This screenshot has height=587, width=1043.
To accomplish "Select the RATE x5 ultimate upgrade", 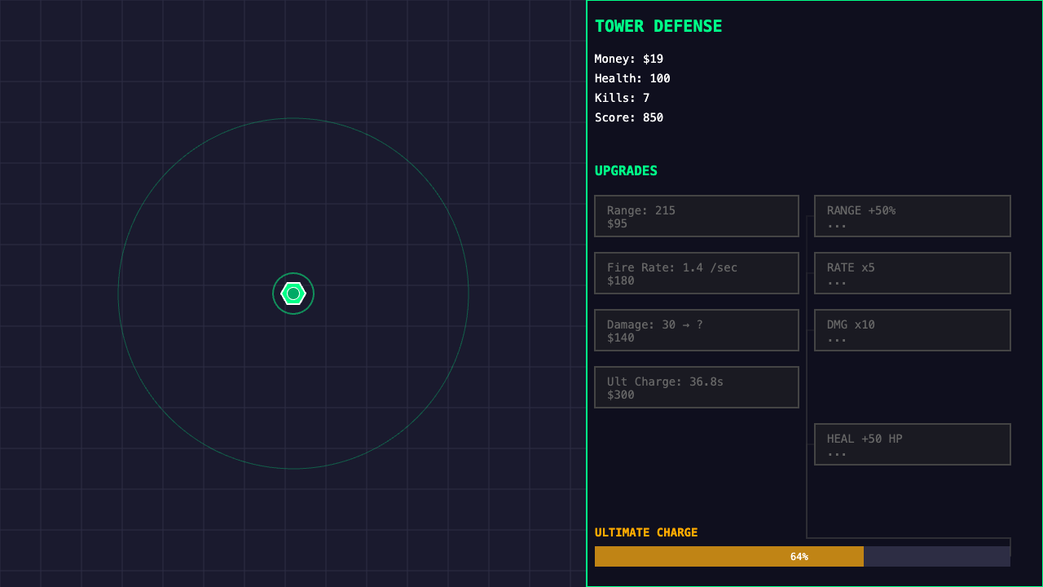I will coord(912,272).
